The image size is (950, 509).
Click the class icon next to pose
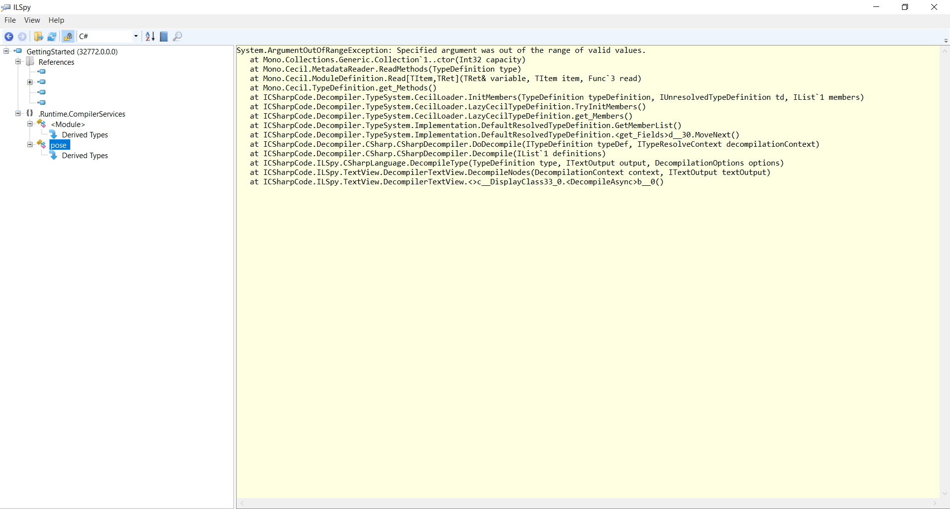pyautogui.click(x=42, y=144)
